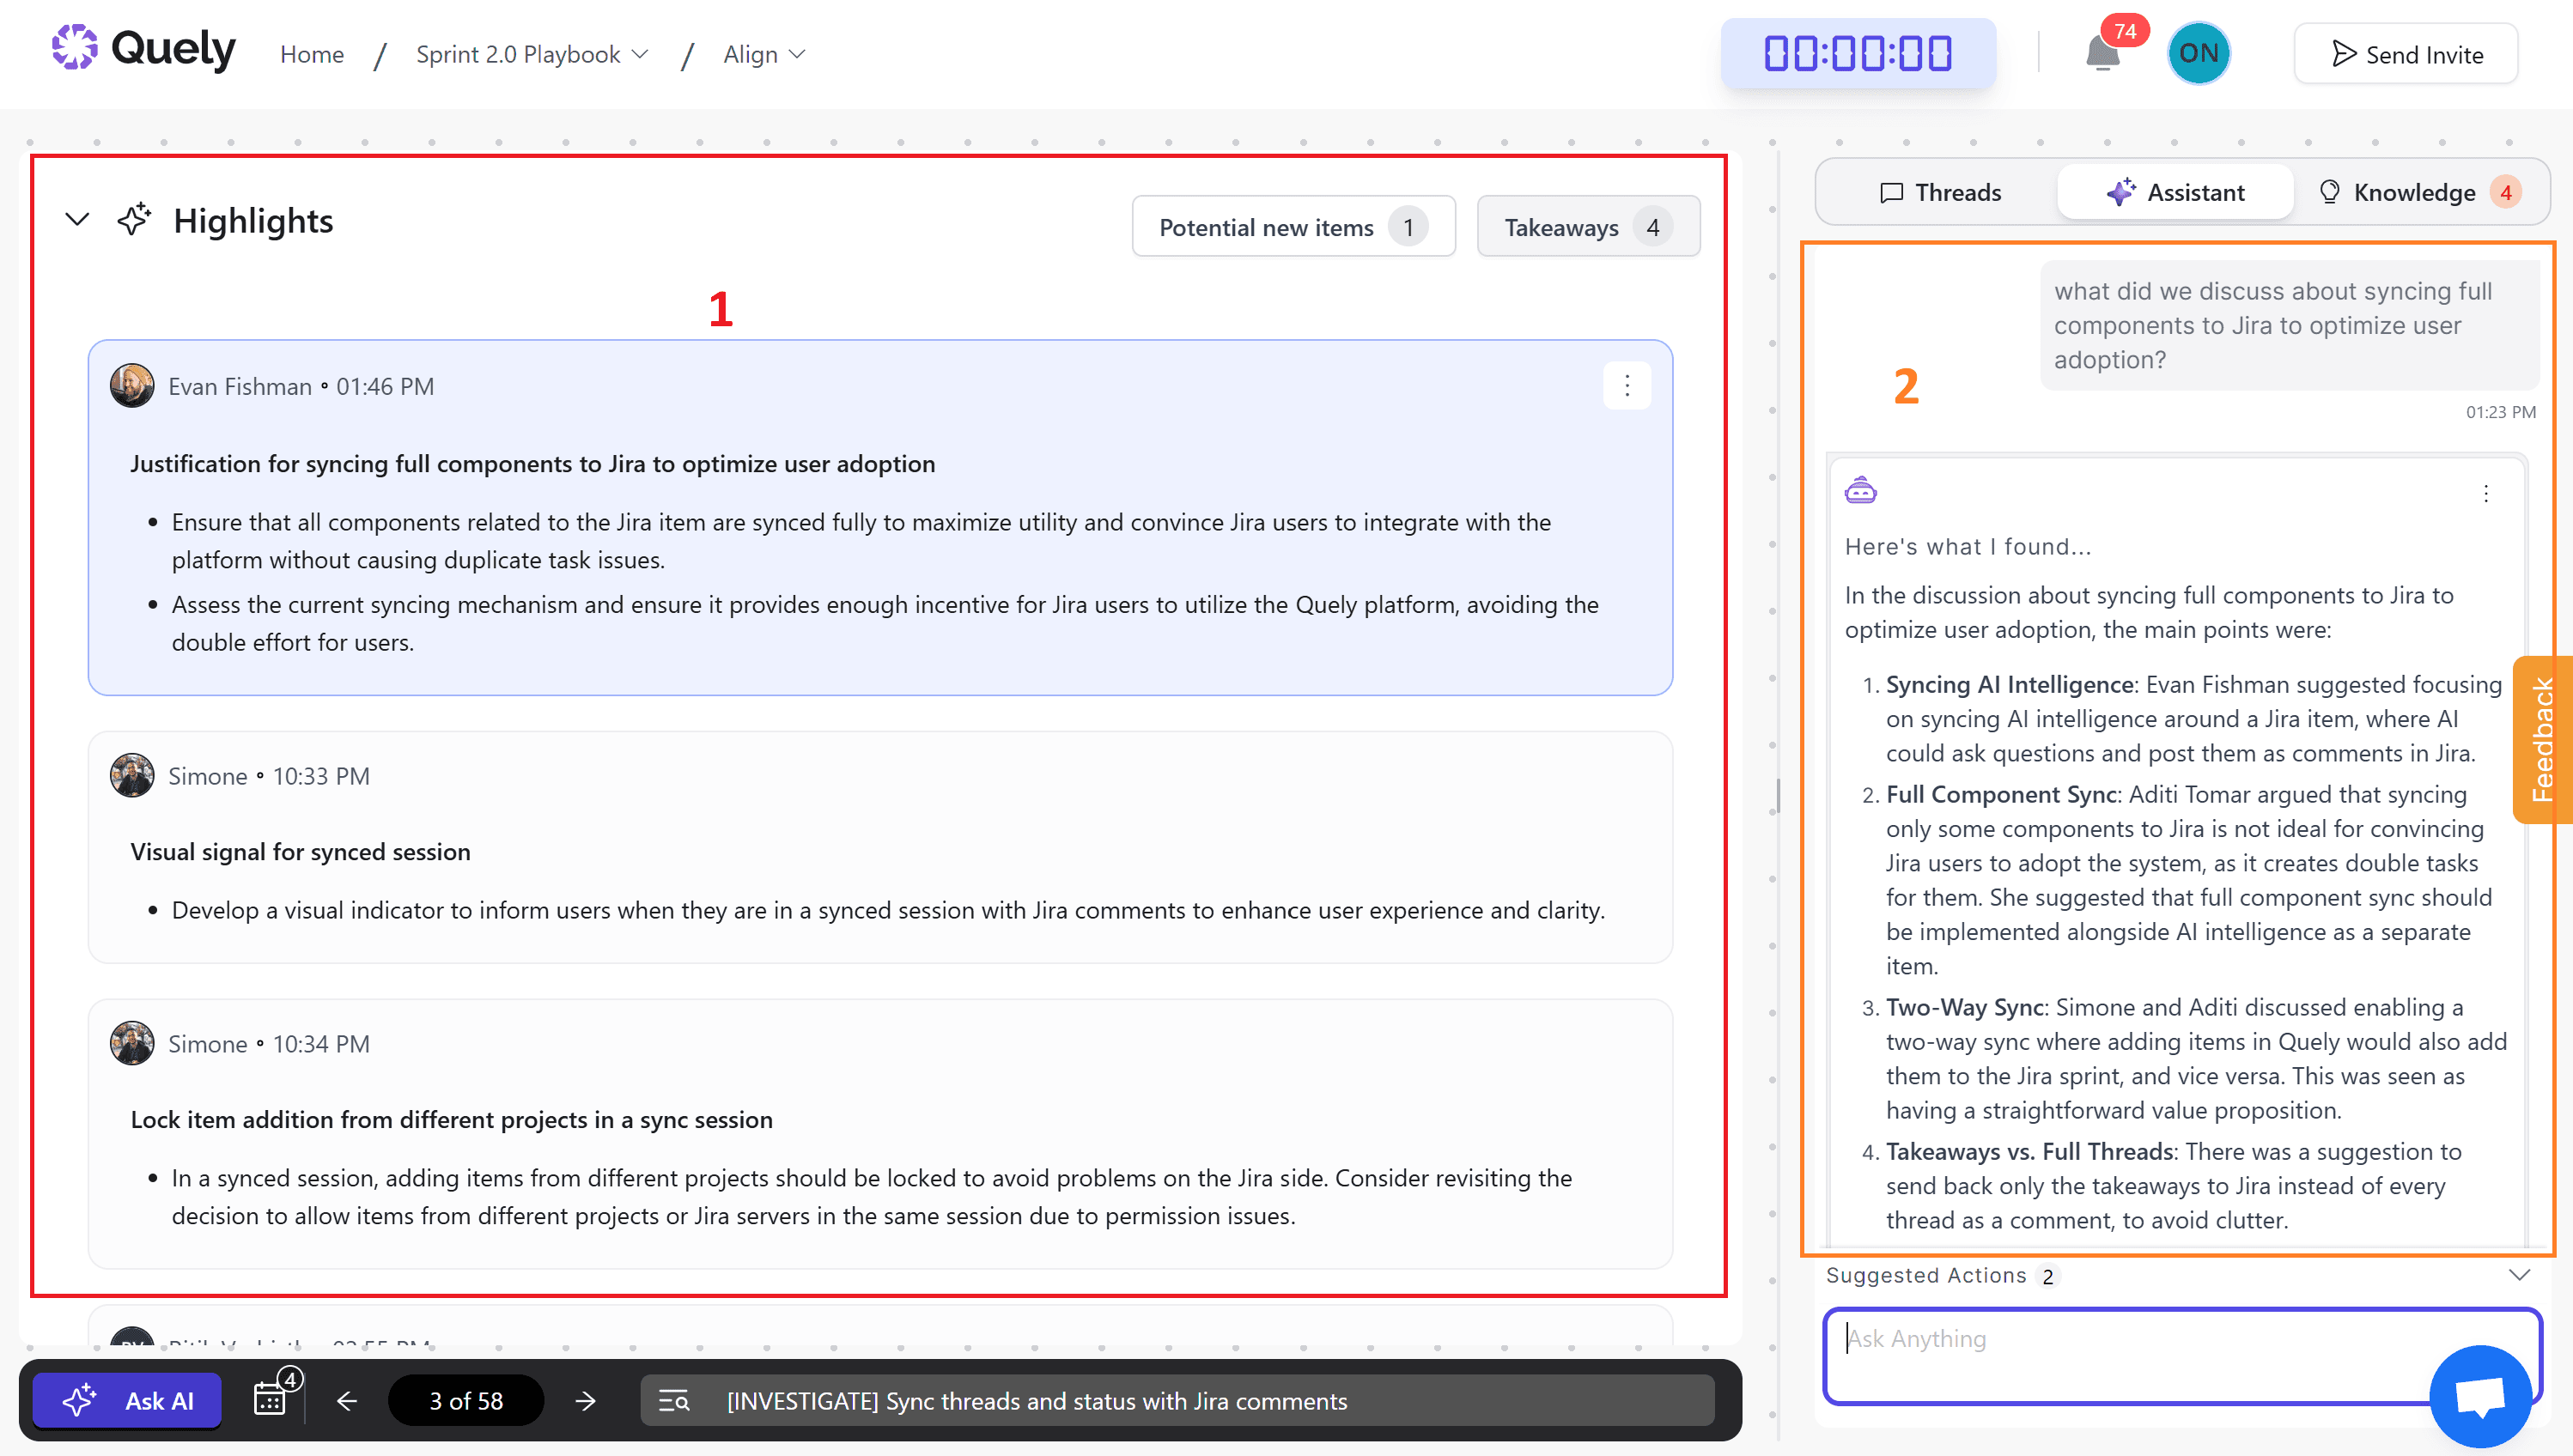Viewport: 2573px width, 1456px height.
Task: Click the search list icon in bottom bar
Action: [x=673, y=1401]
